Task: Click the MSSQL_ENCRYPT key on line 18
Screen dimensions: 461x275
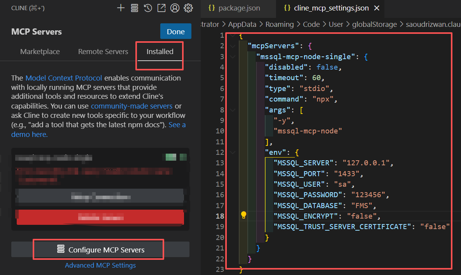Action: 306,216
